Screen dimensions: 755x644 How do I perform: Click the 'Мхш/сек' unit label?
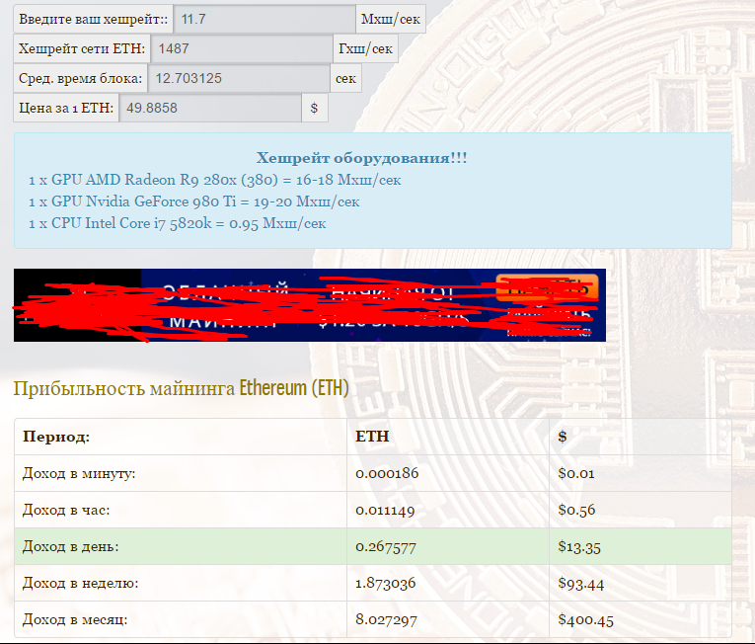coord(391,20)
